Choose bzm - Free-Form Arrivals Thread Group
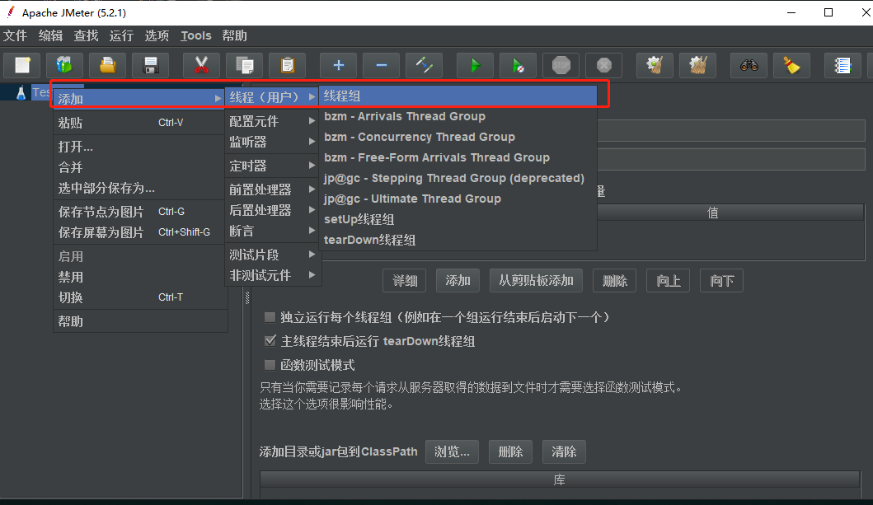Screen dimensions: 873x505 click(x=458, y=157)
